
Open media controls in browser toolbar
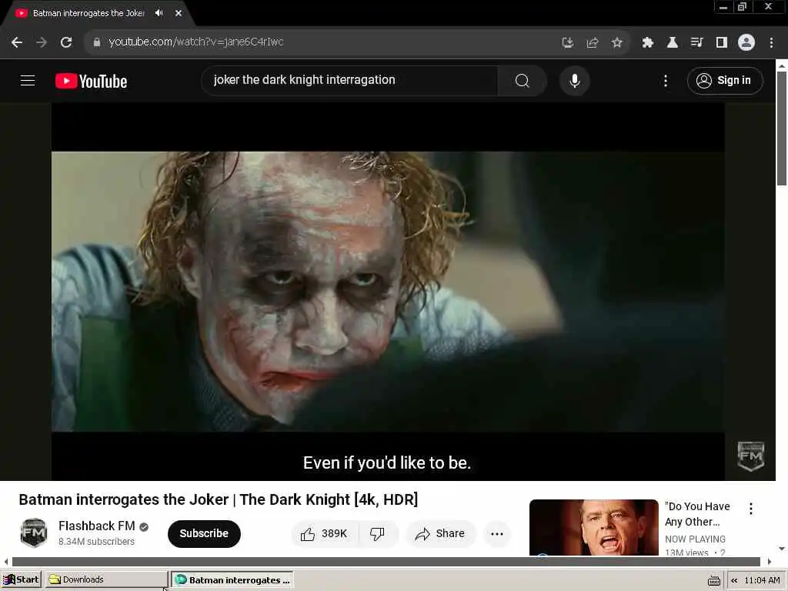pos(697,43)
